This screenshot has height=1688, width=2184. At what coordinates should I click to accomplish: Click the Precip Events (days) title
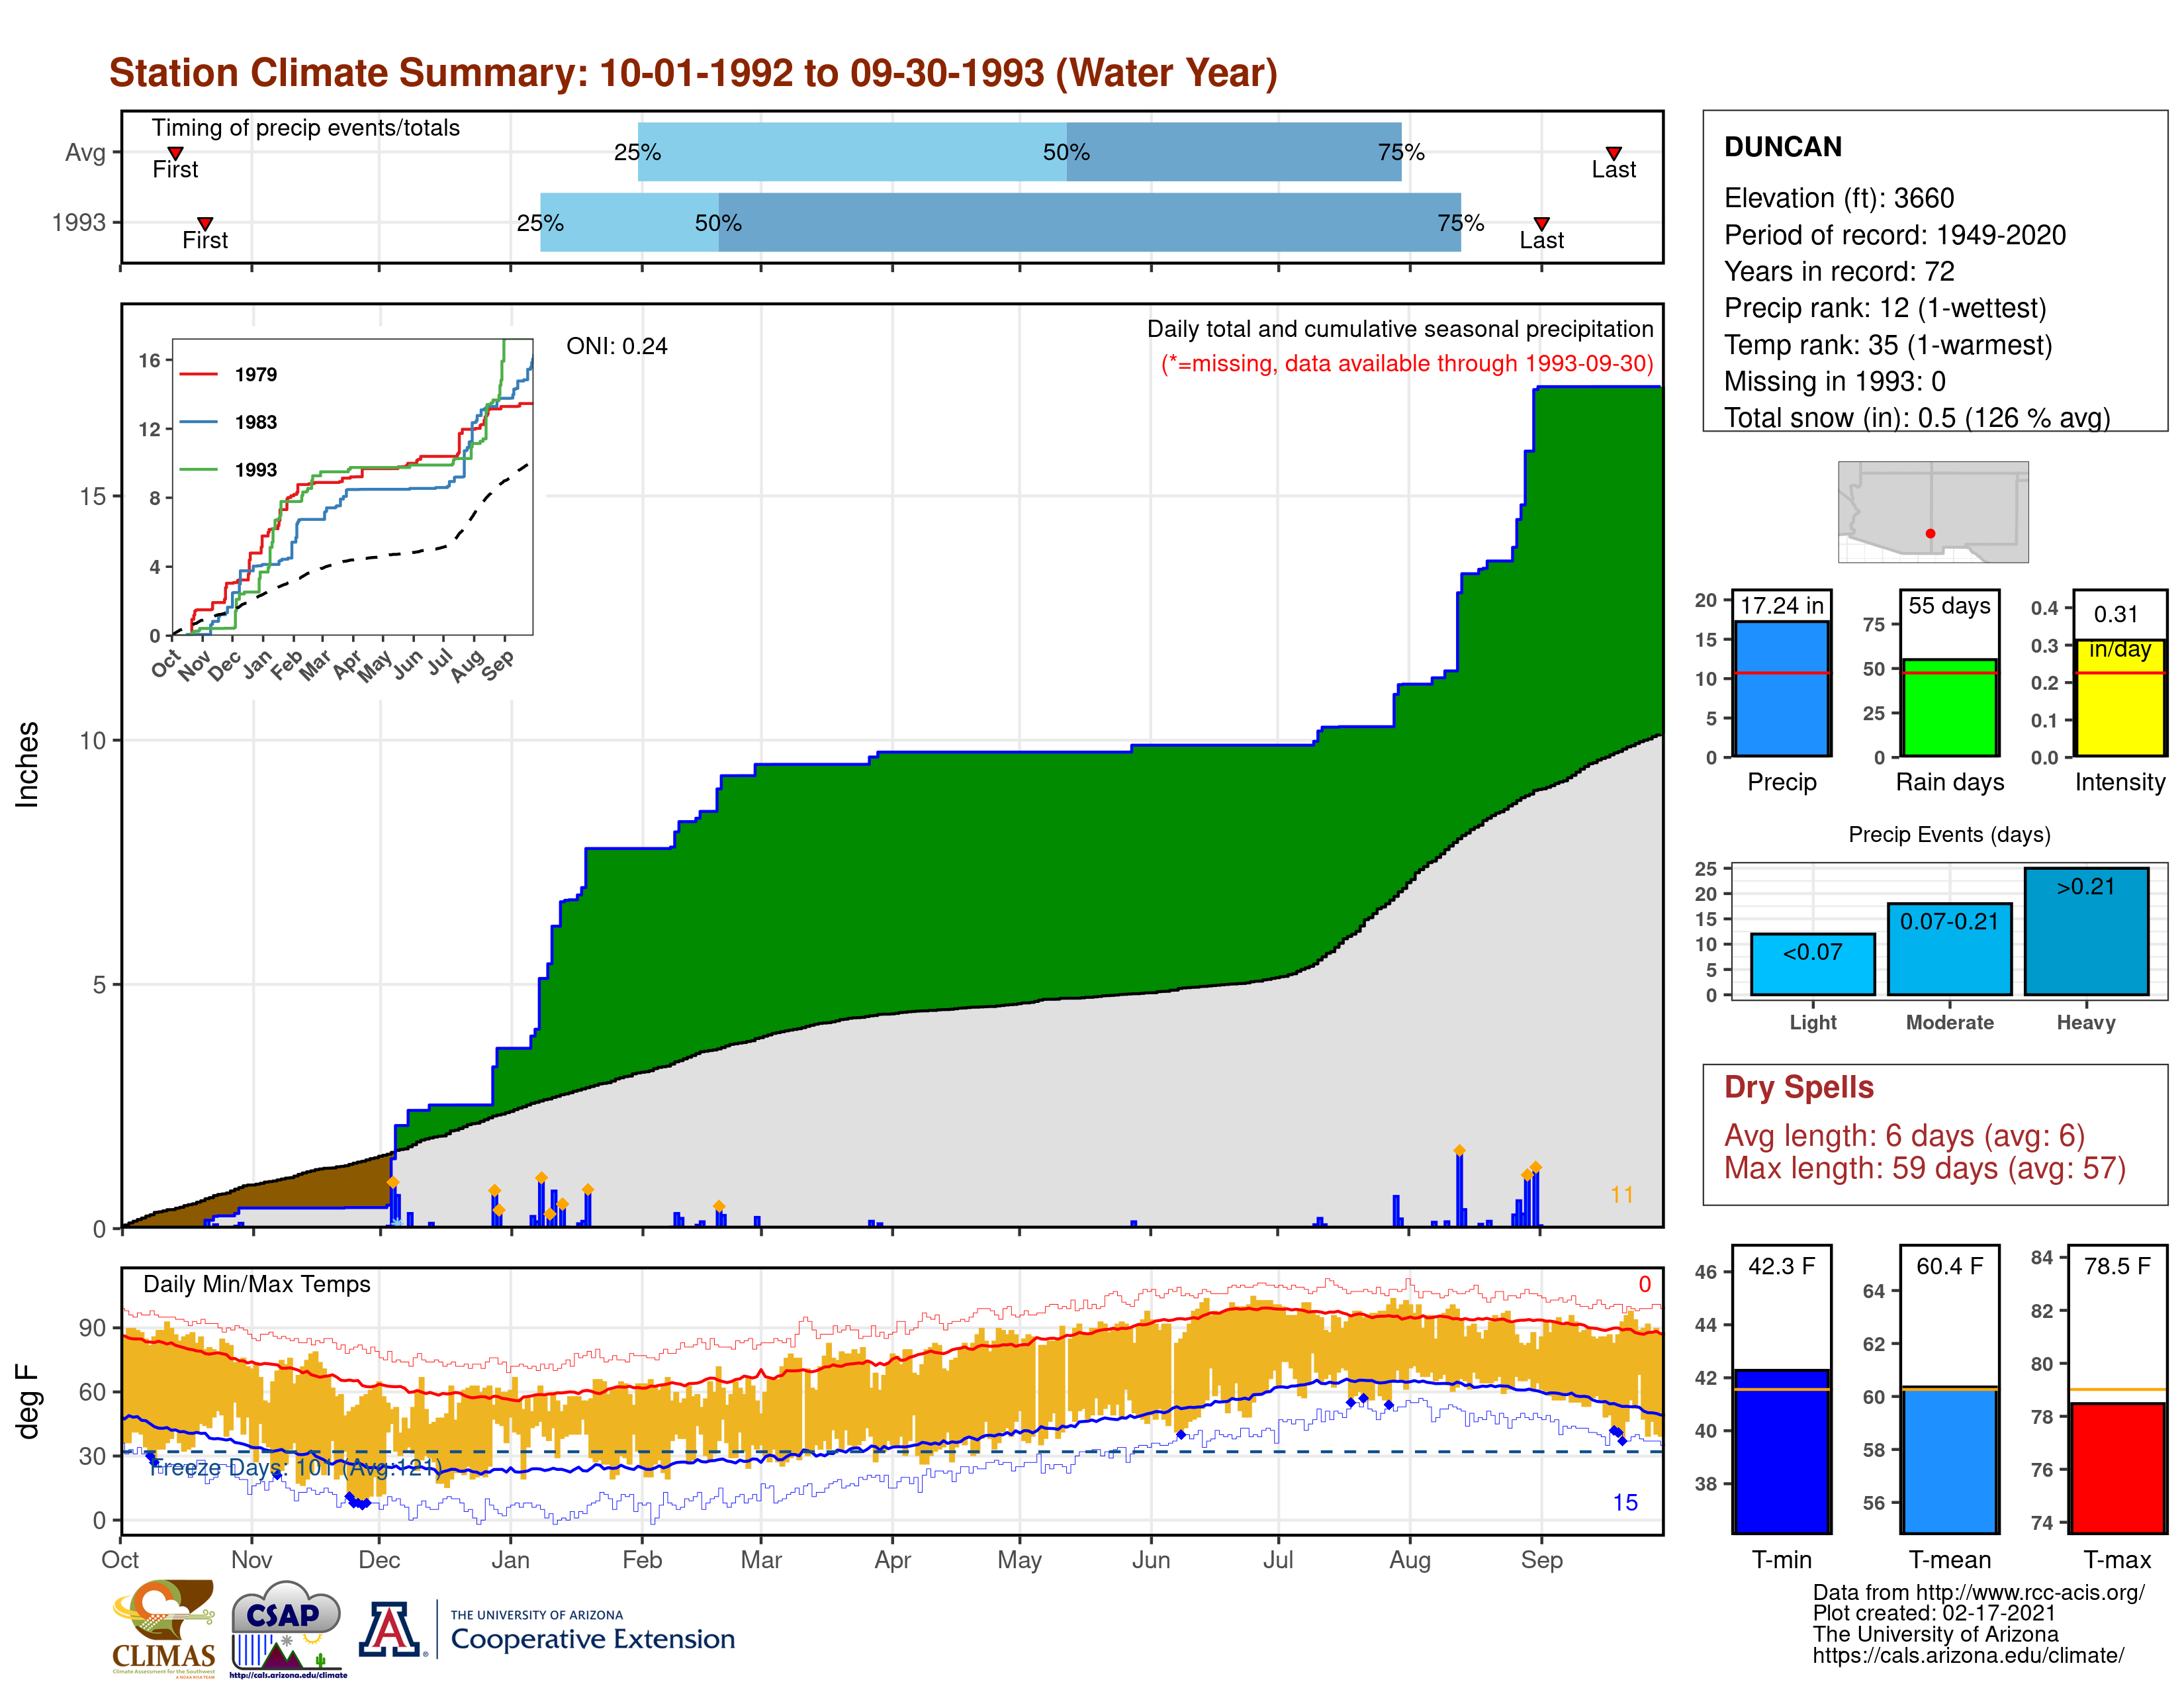[1949, 834]
